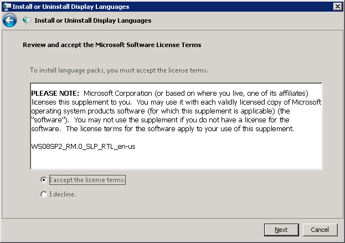
Task: Click the "I accept the license terms." label
Action: (87, 180)
